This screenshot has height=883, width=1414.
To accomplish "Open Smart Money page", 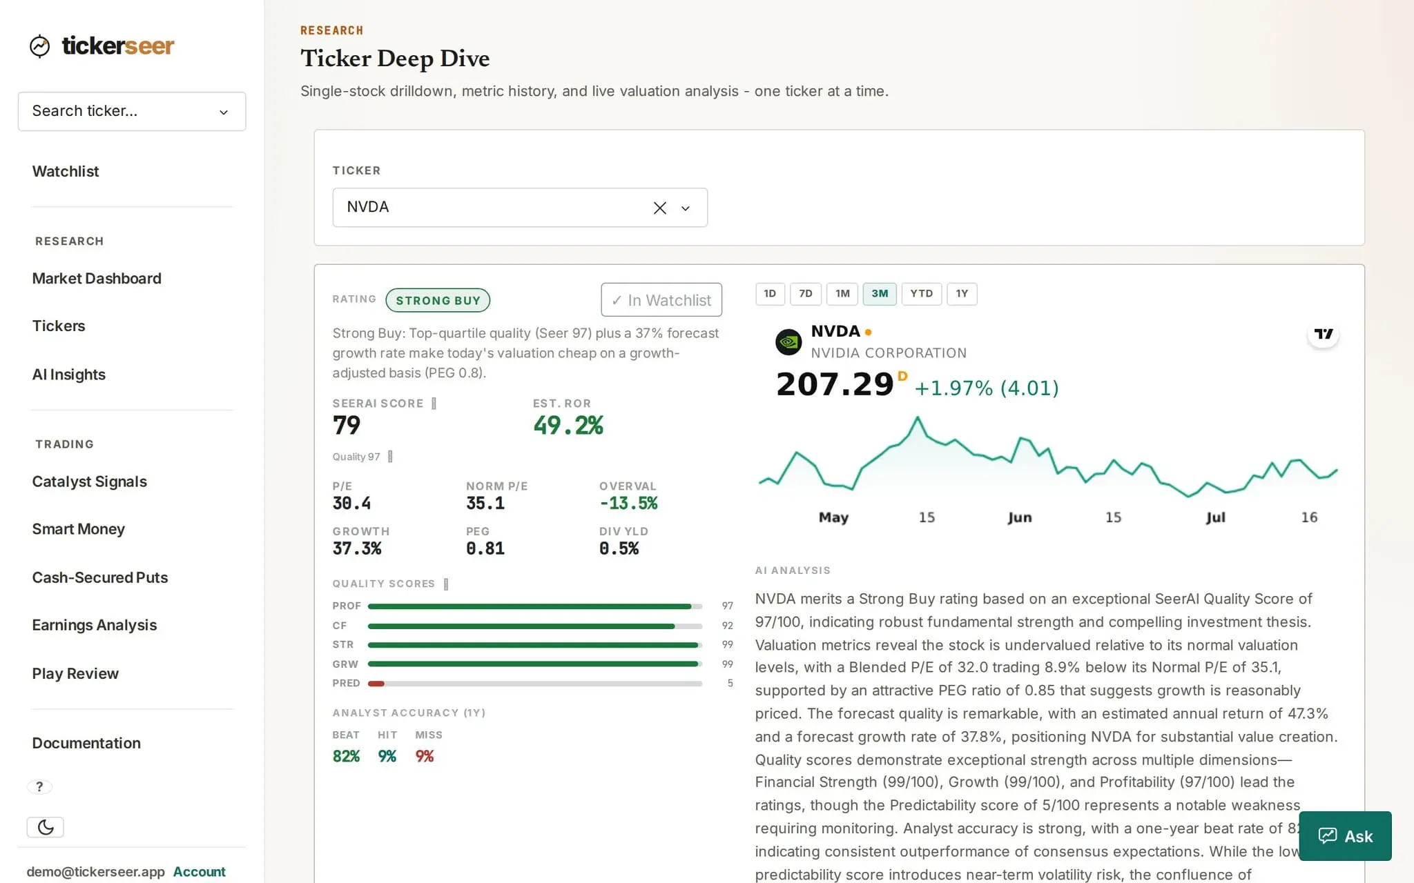I will [79, 529].
